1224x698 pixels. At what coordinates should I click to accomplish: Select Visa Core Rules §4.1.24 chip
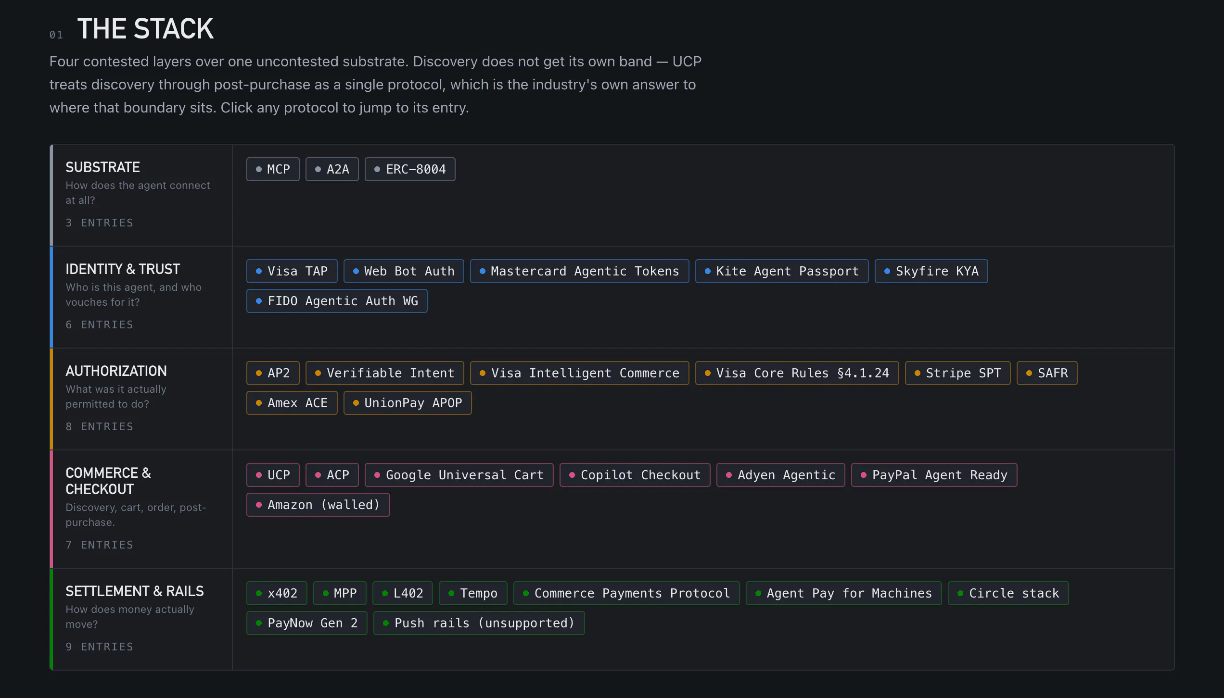tap(797, 373)
